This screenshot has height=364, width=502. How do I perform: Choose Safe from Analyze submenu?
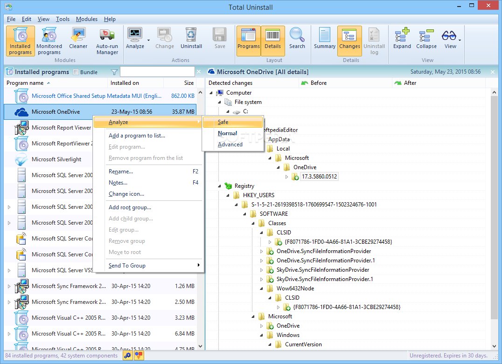click(223, 122)
